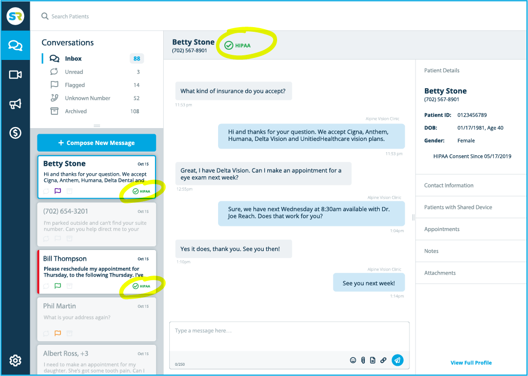Insert a link with the chain icon
The width and height of the screenshot is (528, 376).
pos(383,360)
